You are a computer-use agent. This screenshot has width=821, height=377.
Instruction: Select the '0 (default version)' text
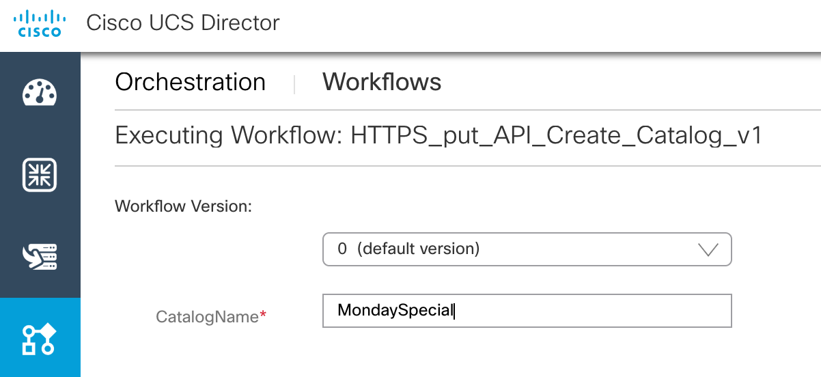408,249
